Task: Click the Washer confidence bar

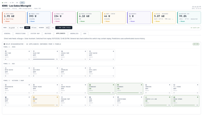Action: point(44,105)
